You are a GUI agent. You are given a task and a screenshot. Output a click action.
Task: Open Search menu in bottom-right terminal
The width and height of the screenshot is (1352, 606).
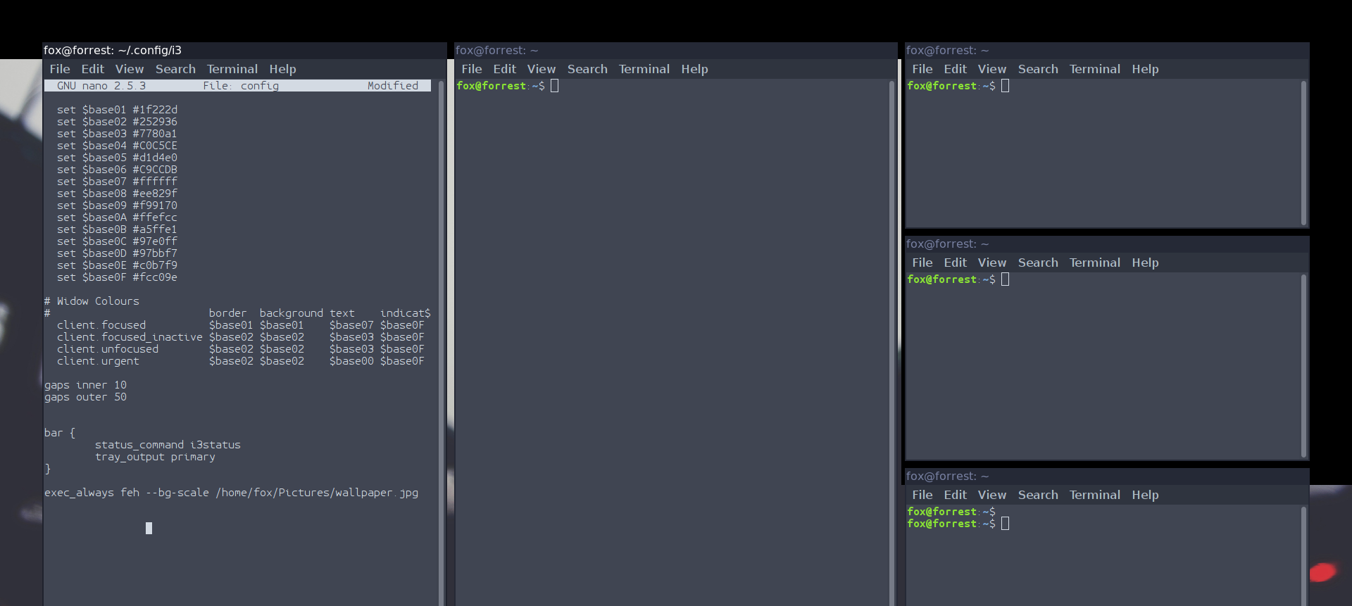1038,495
